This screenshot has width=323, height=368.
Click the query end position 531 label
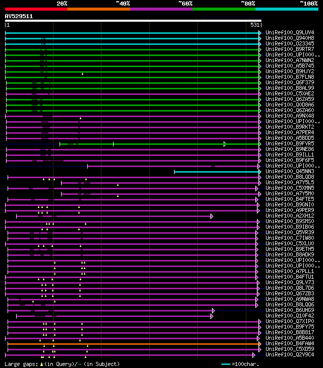(255, 25)
